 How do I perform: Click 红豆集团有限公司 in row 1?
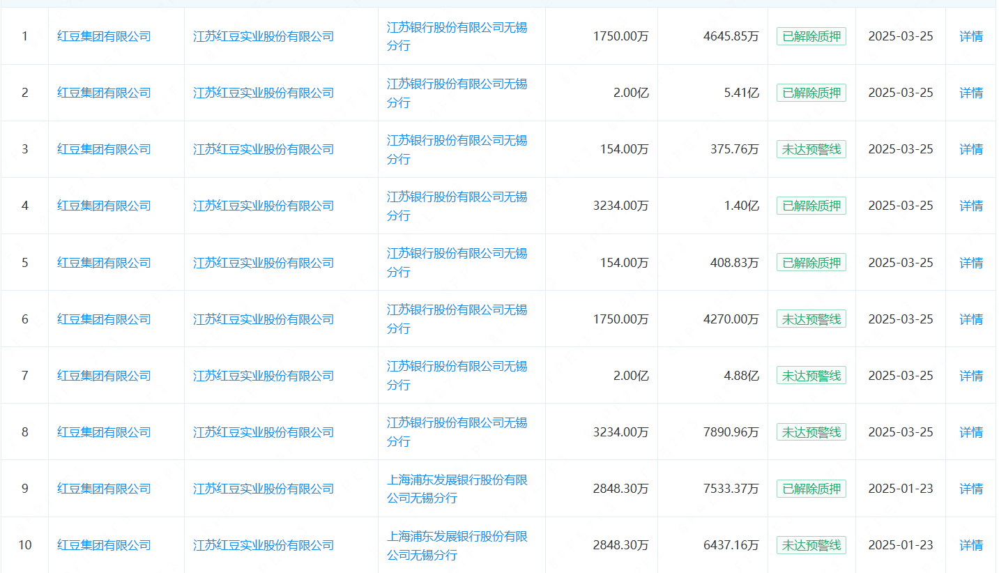104,36
